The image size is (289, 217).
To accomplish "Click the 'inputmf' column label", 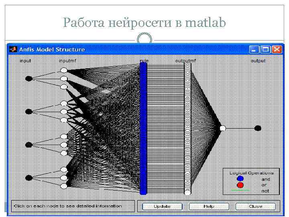I will (x=67, y=61).
